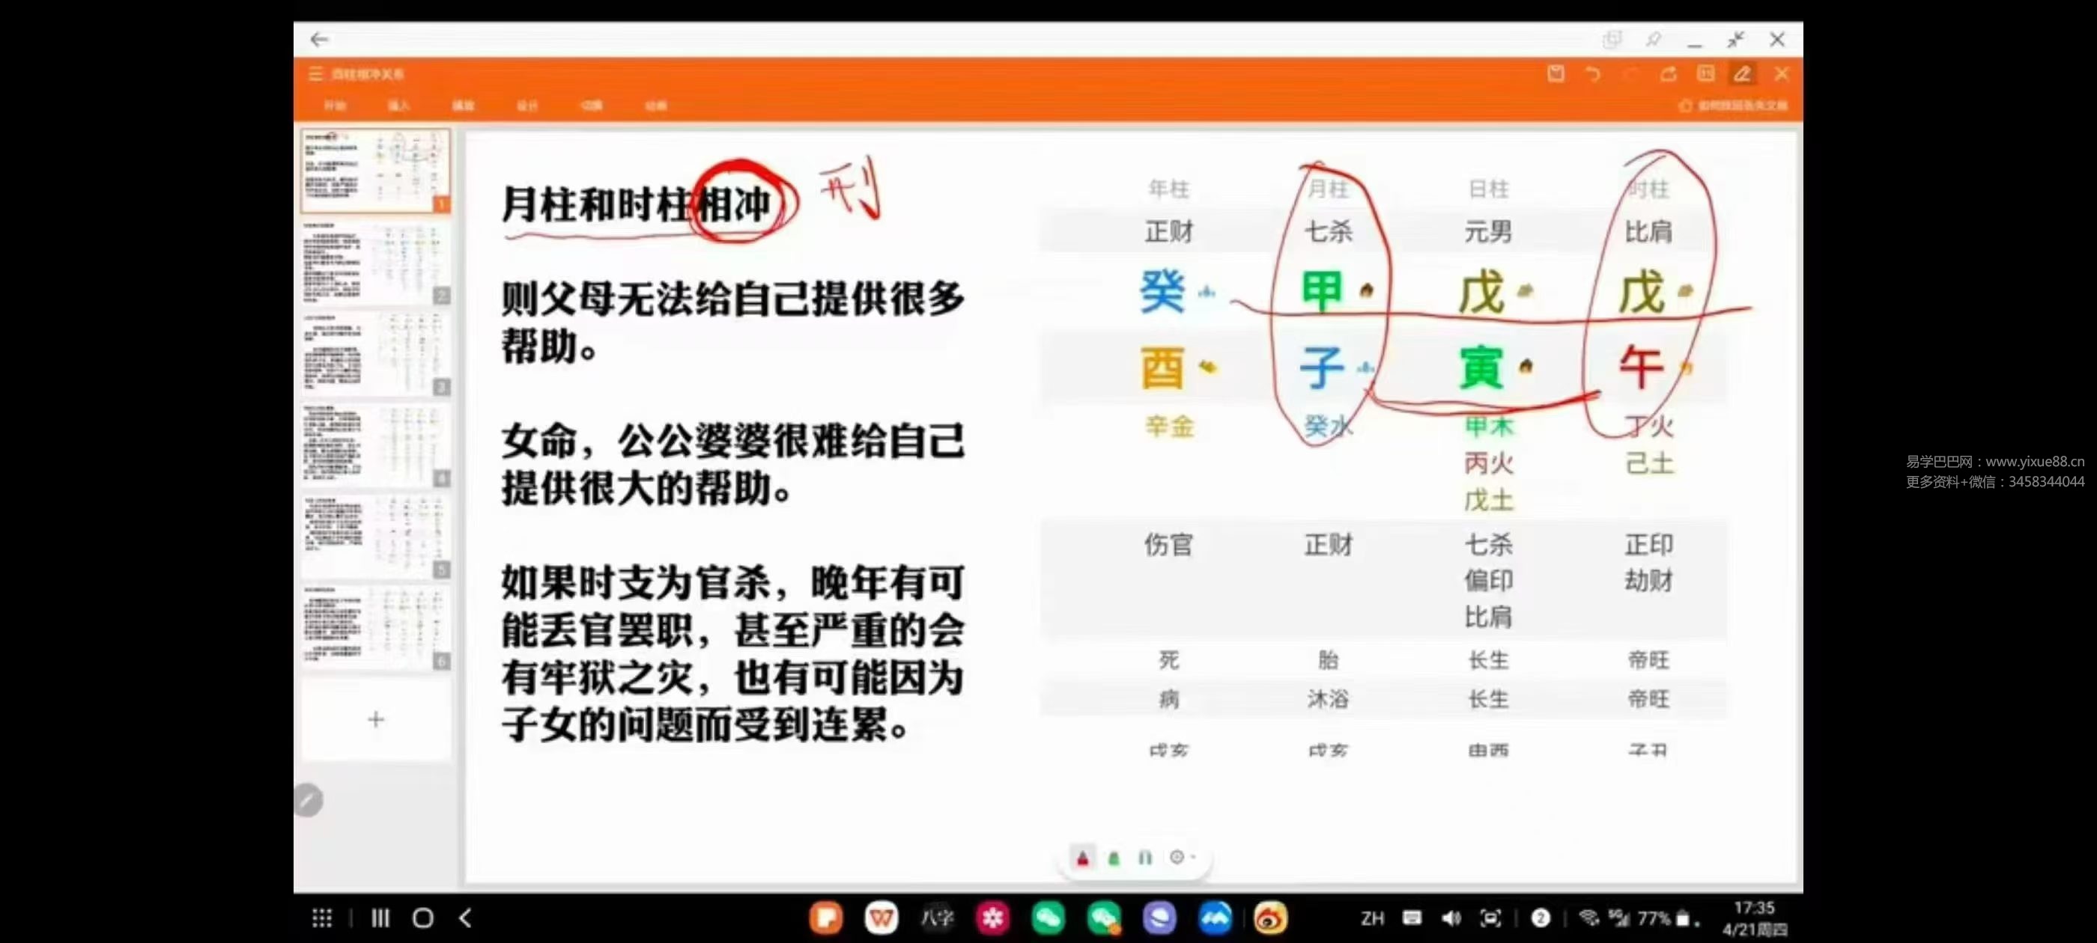Click the share icon in orange header
The image size is (2097, 943).
1668,74
